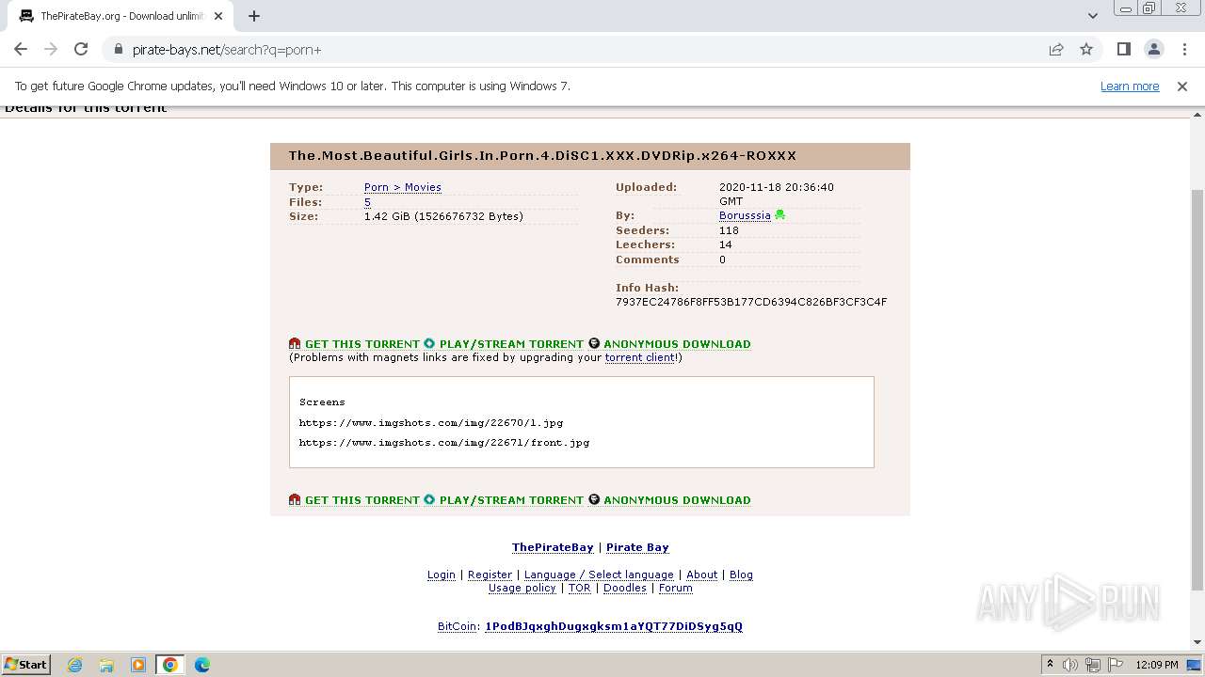Dismiss the Chrome update notification
The height and width of the screenshot is (677, 1205).
pos(1182,86)
